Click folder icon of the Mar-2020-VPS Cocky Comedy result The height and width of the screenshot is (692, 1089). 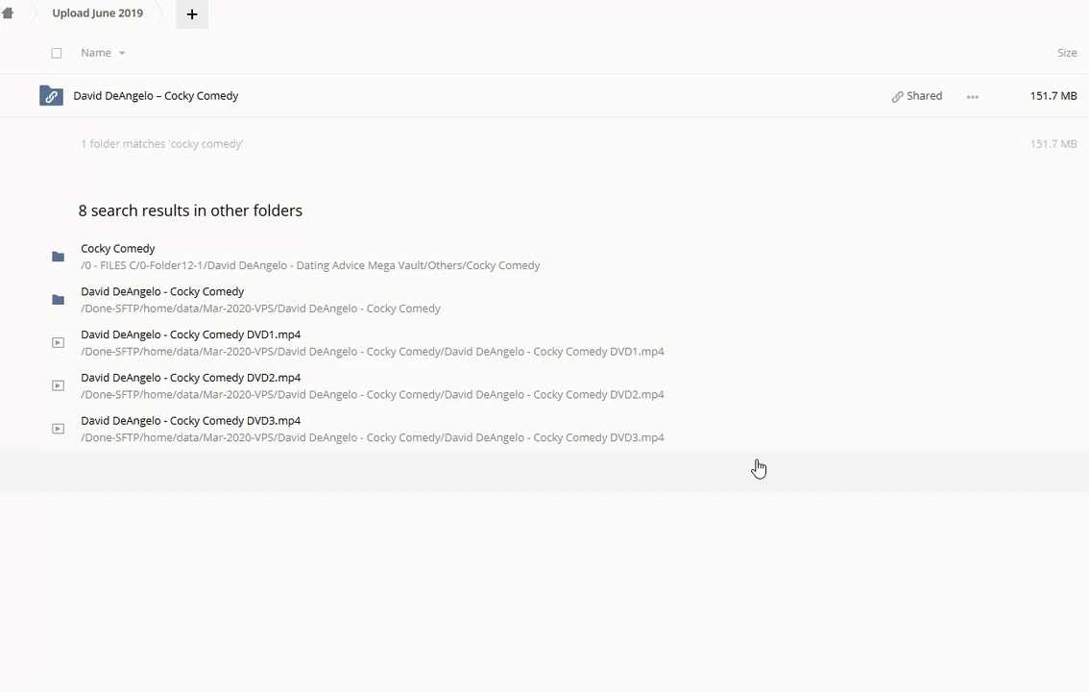(x=58, y=300)
